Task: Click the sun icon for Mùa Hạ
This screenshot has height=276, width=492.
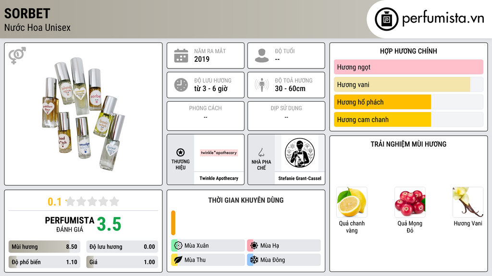Action: (254, 246)
